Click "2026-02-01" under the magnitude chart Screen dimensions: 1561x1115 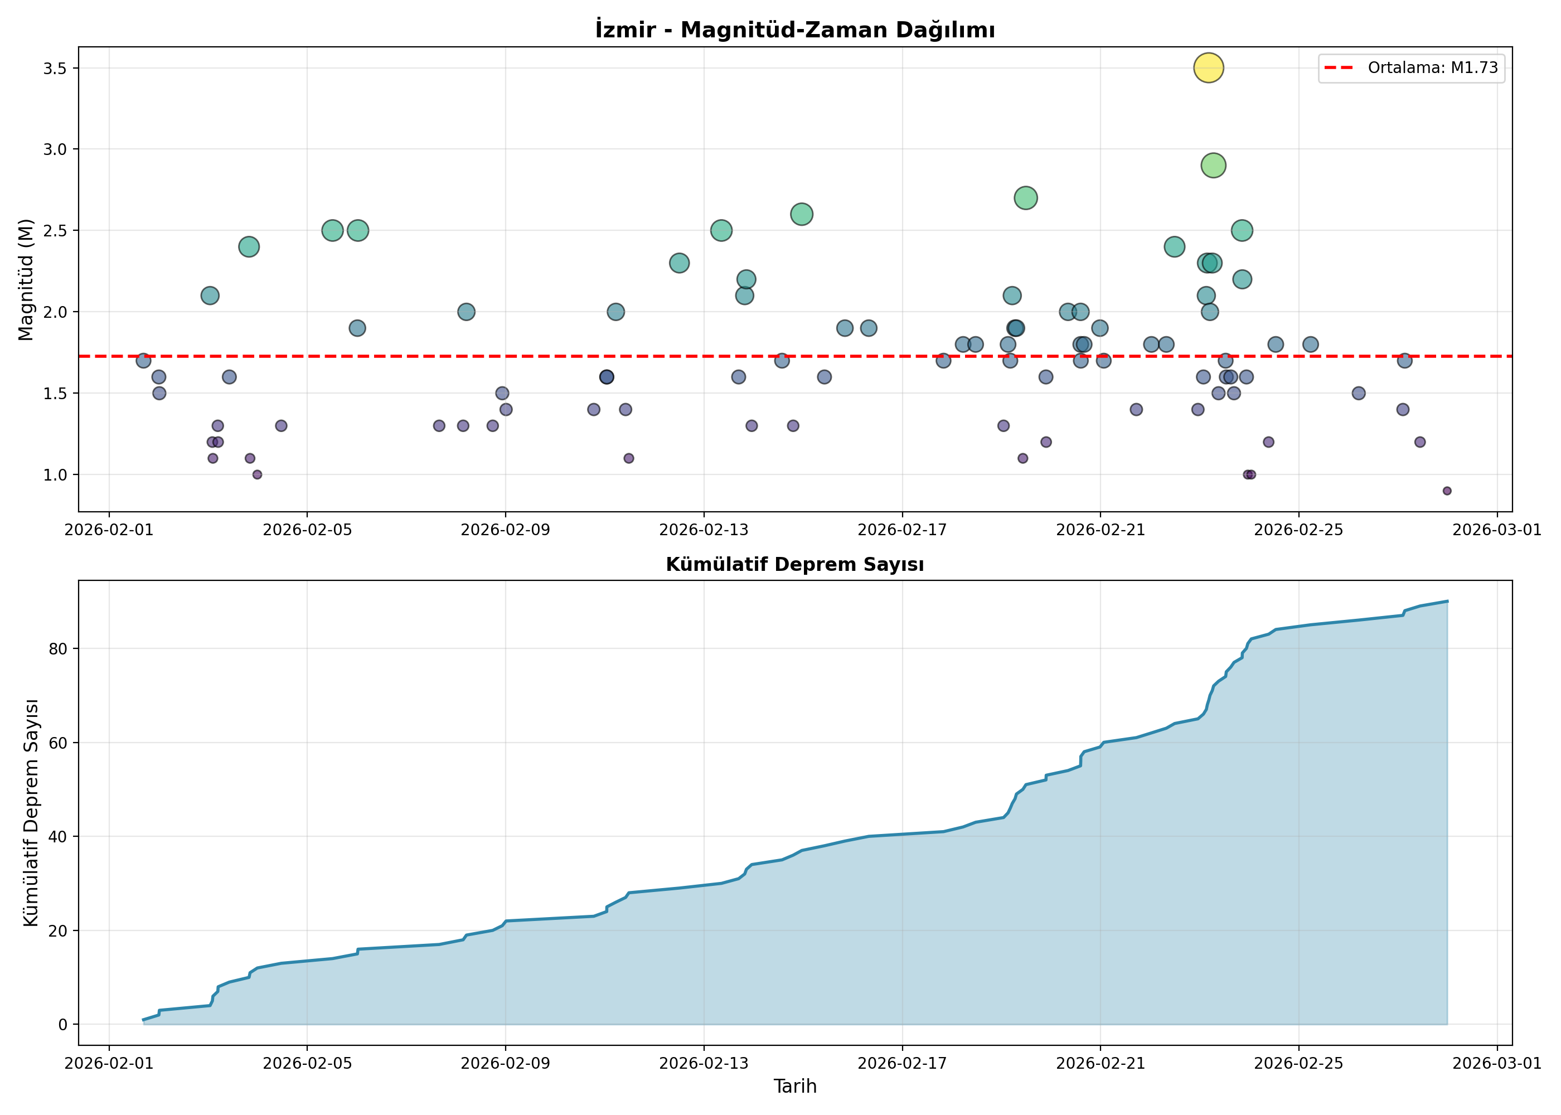point(109,530)
